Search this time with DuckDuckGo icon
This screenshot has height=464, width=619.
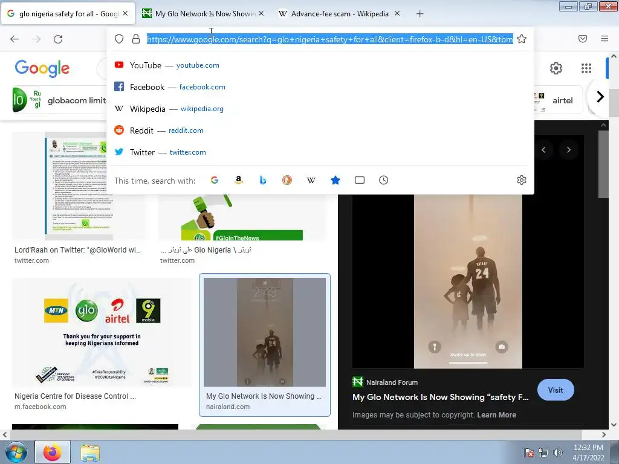(287, 180)
